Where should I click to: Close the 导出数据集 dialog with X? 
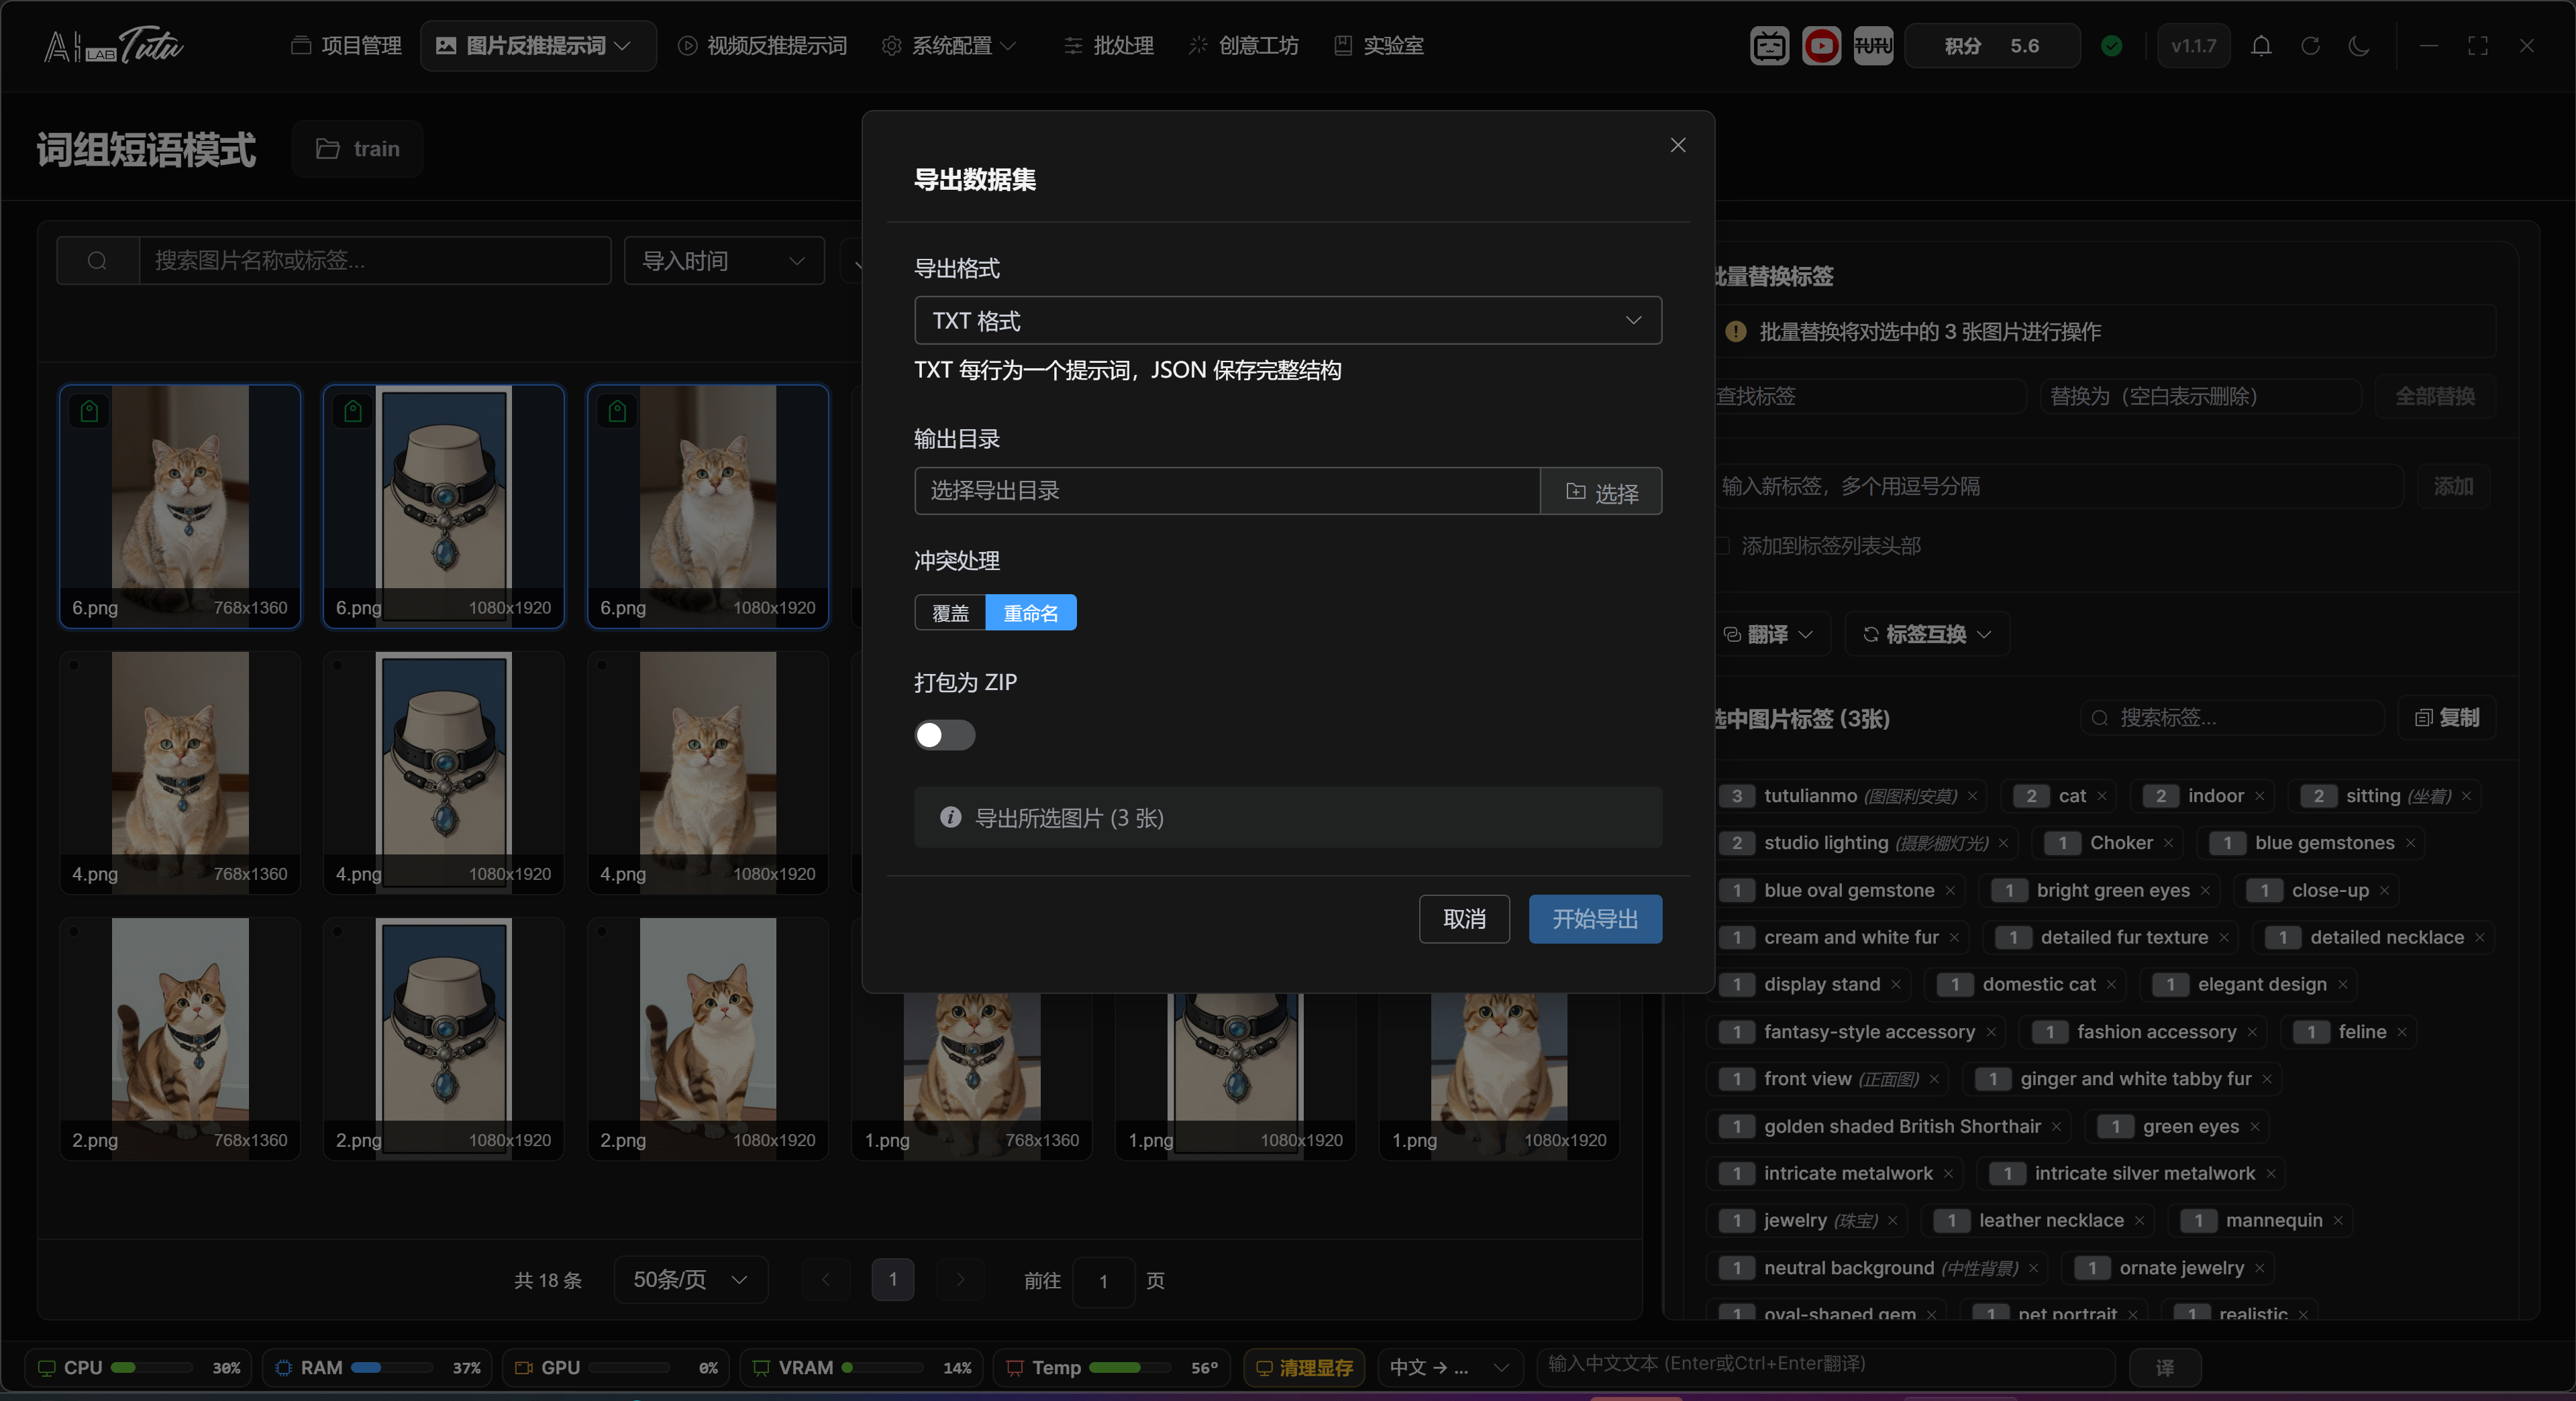tap(1677, 146)
